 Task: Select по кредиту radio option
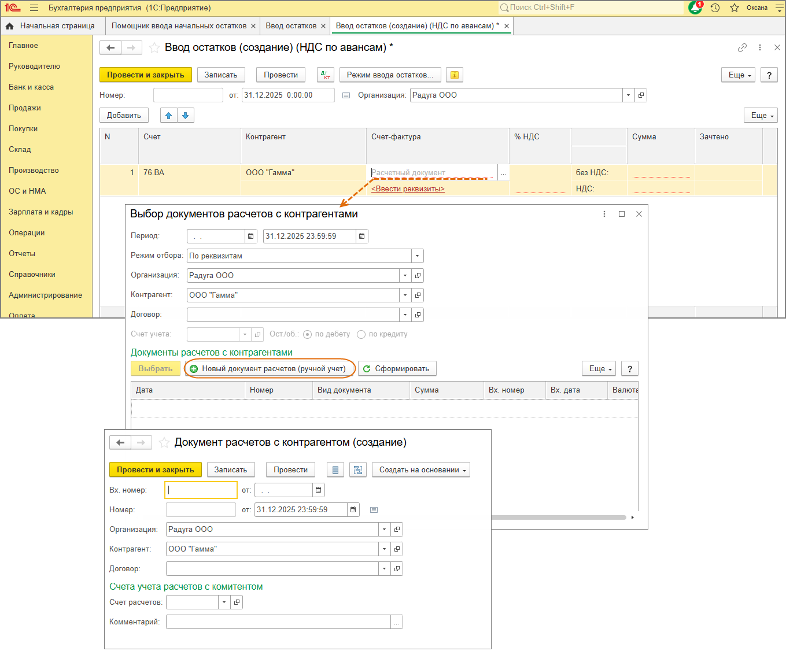[361, 334]
